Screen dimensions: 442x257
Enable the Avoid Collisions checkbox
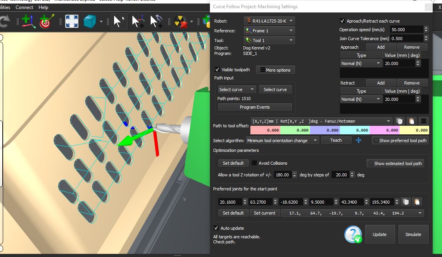coord(254,163)
